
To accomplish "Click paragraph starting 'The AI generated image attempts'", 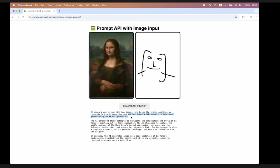I will click(134, 126).
